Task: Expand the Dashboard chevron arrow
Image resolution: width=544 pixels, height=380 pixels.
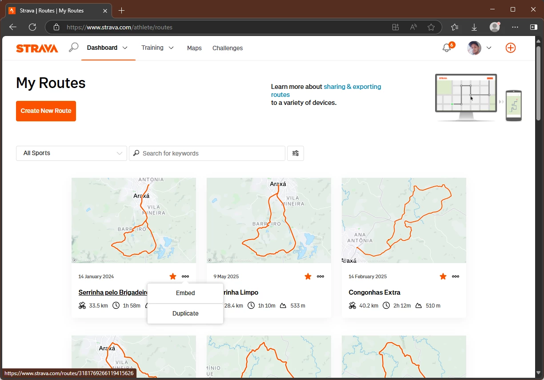Action: (x=125, y=48)
